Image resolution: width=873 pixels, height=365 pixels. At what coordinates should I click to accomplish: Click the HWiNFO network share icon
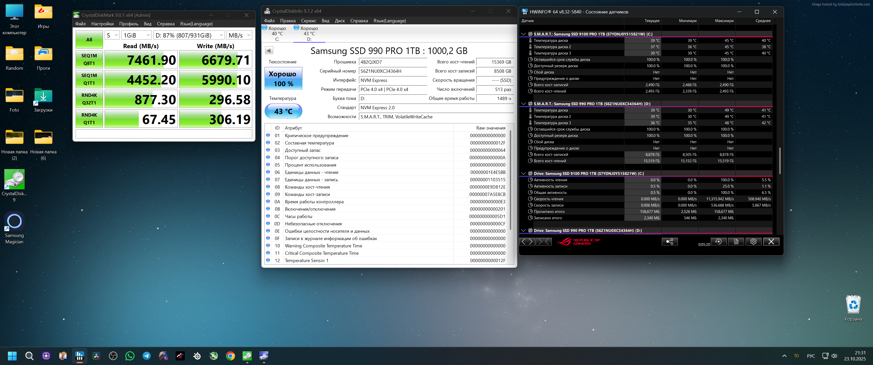point(670,241)
